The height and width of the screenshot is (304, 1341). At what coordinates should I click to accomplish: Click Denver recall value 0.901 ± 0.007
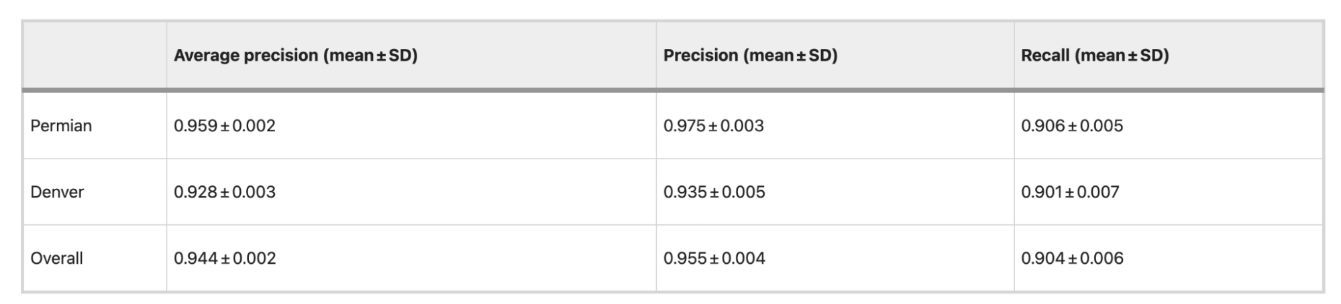(1070, 192)
